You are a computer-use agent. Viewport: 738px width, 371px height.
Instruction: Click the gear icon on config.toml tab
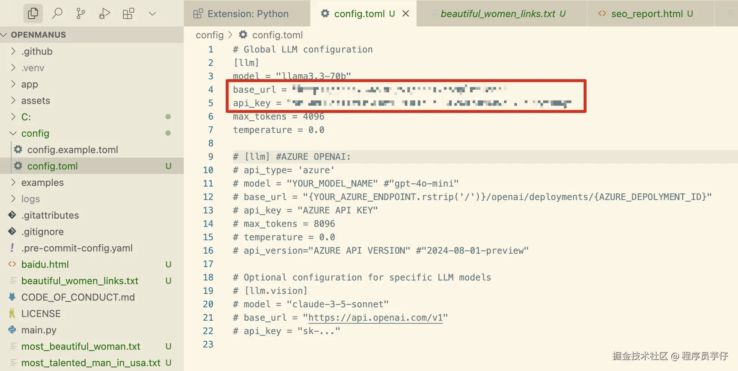(325, 13)
